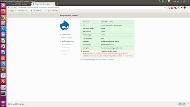Open the text editor dock icon
Viewport: 190px width, 107px height.
point(3,87)
